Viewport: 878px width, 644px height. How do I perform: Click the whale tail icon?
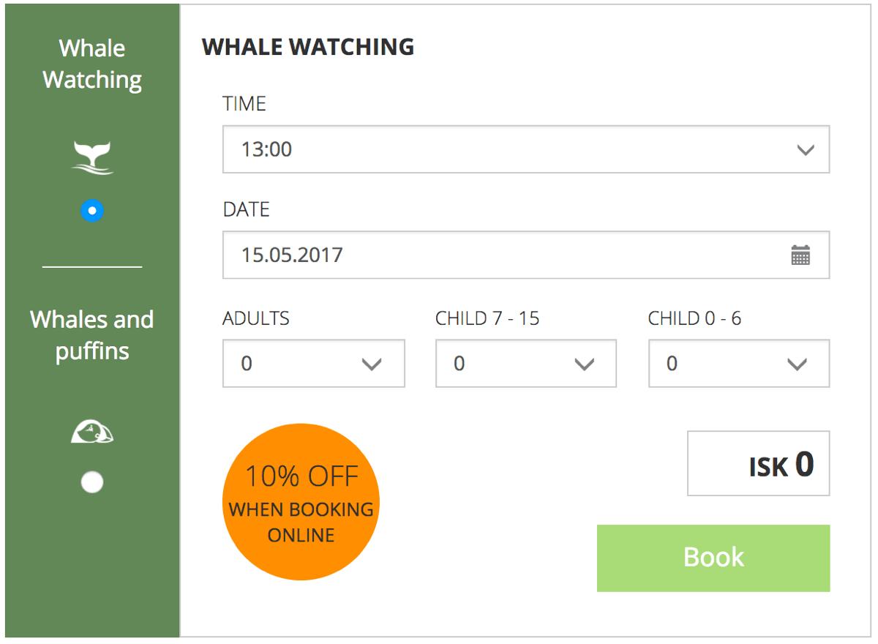tap(92, 158)
